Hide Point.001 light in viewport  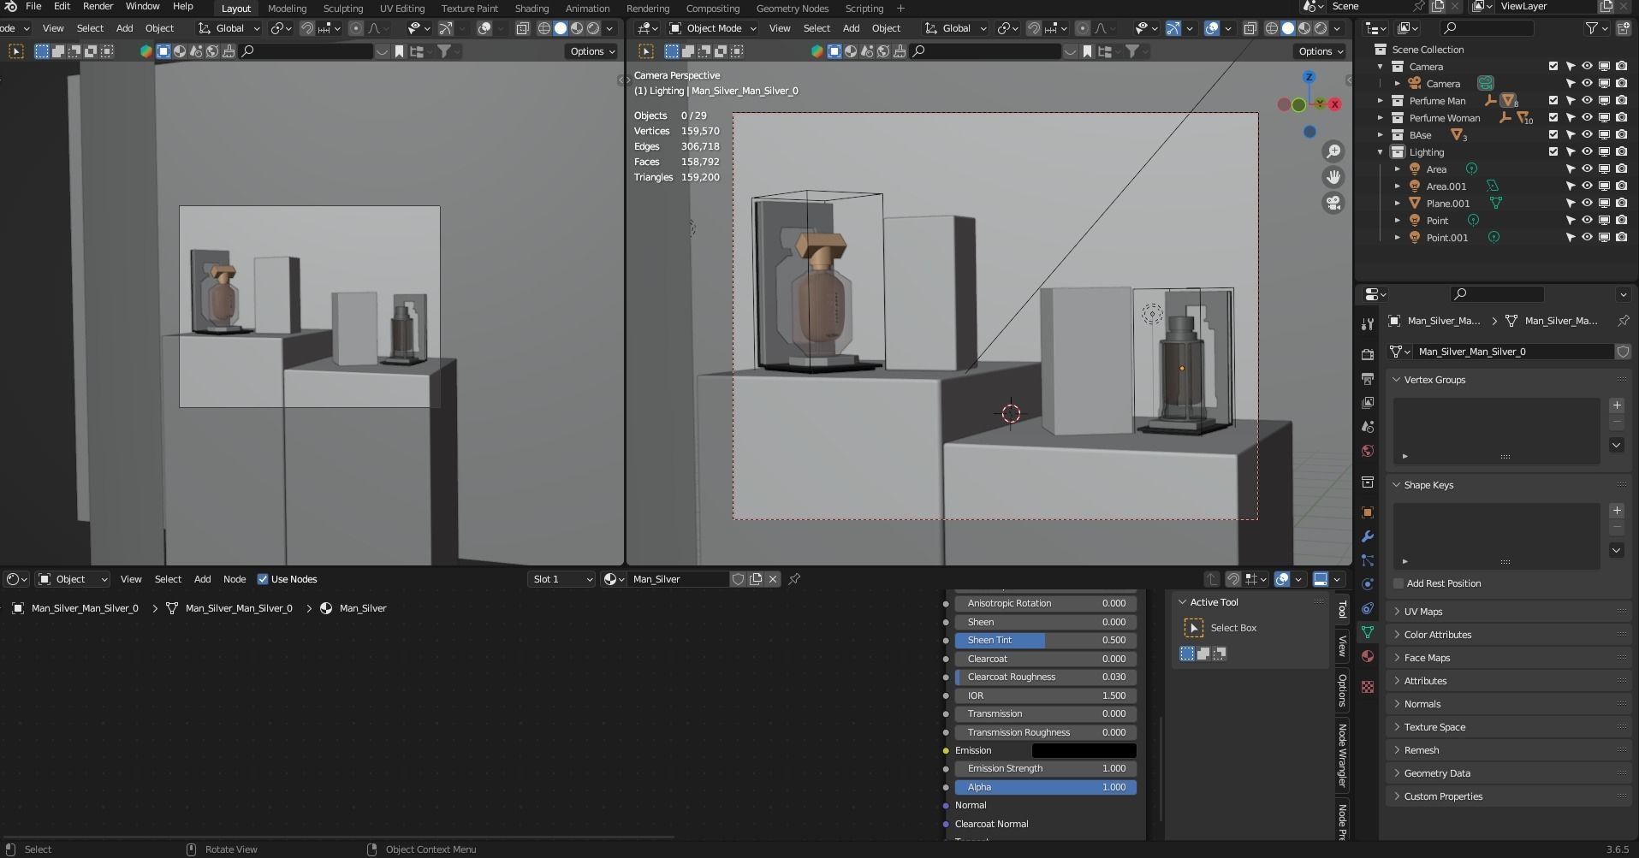click(1587, 238)
